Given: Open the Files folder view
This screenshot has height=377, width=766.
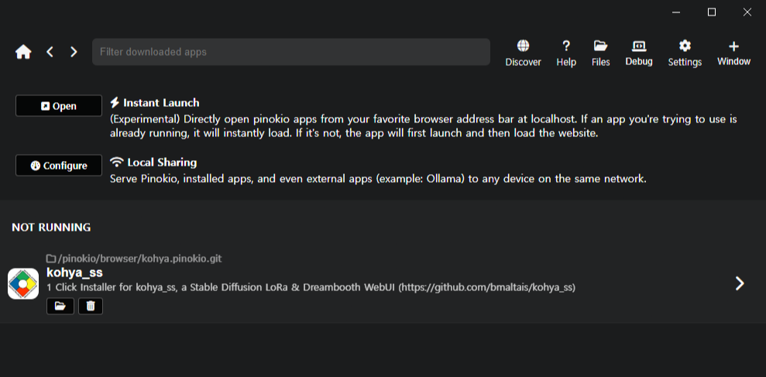Looking at the screenshot, I should (601, 53).
